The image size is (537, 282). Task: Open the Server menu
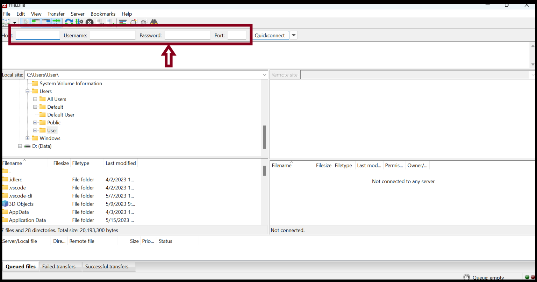tap(78, 14)
